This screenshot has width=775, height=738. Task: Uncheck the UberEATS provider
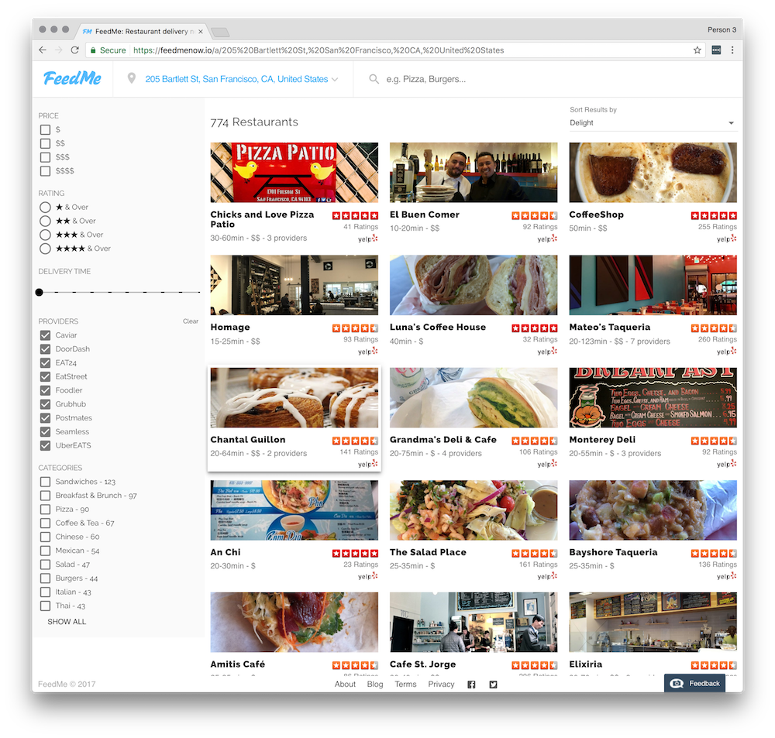[45, 445]
